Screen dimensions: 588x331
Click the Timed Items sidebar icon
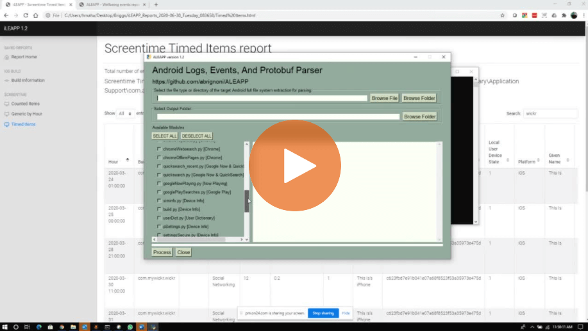tap(6, 124)
